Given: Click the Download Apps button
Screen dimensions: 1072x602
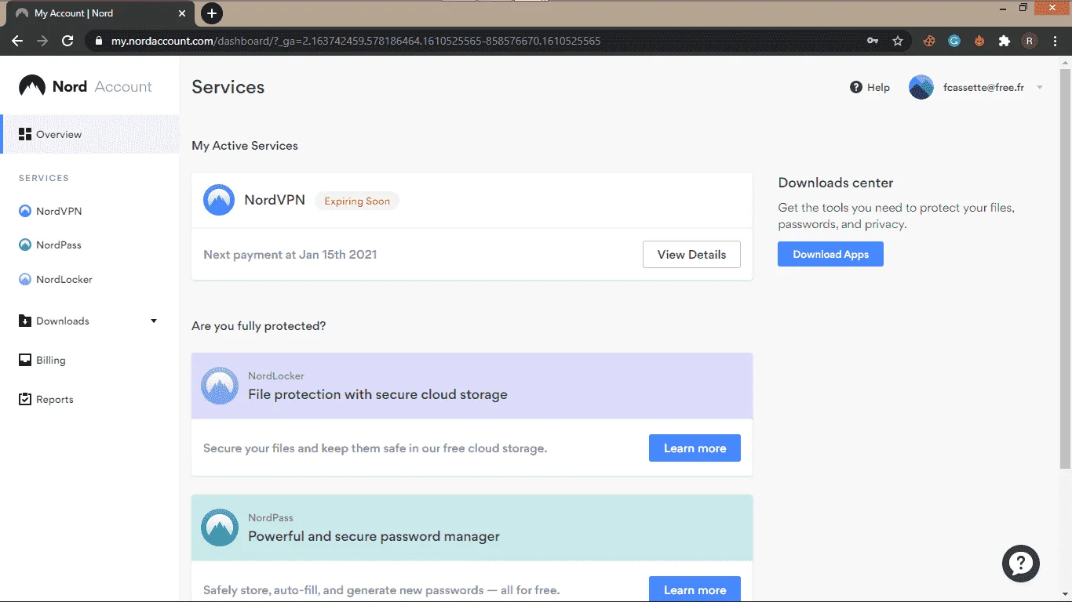Looking at the screenshot, I should click(x=830, y=254).
